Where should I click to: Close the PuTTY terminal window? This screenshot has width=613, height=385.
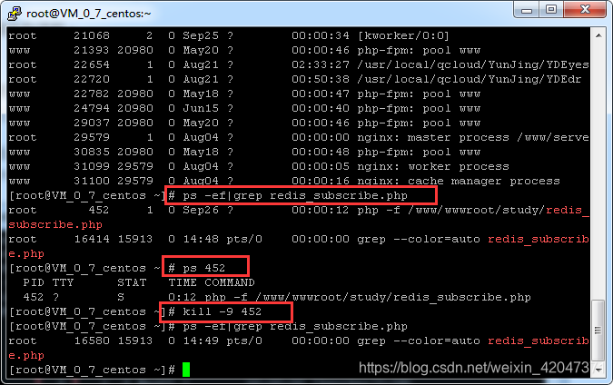point(585,10)
